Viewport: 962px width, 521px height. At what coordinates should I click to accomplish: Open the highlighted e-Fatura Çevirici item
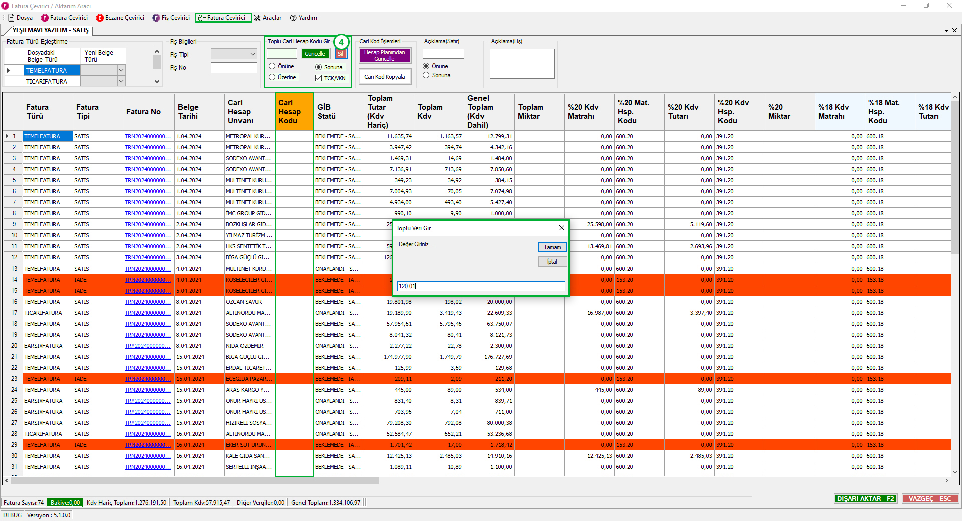pos(223,18)
